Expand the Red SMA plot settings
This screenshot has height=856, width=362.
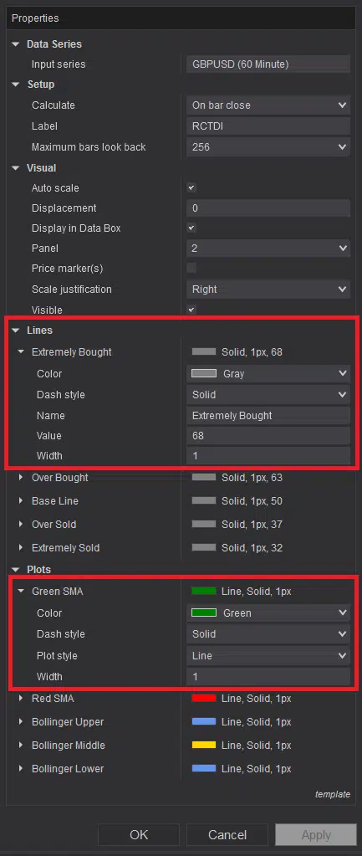click(21, 698)
